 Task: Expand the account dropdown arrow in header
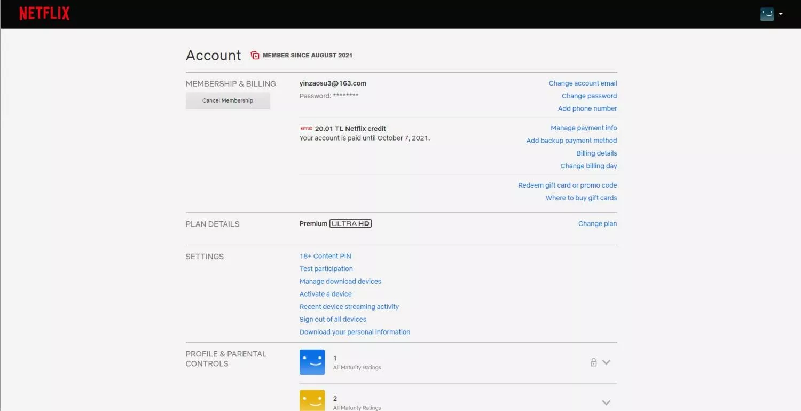point(781,14)
